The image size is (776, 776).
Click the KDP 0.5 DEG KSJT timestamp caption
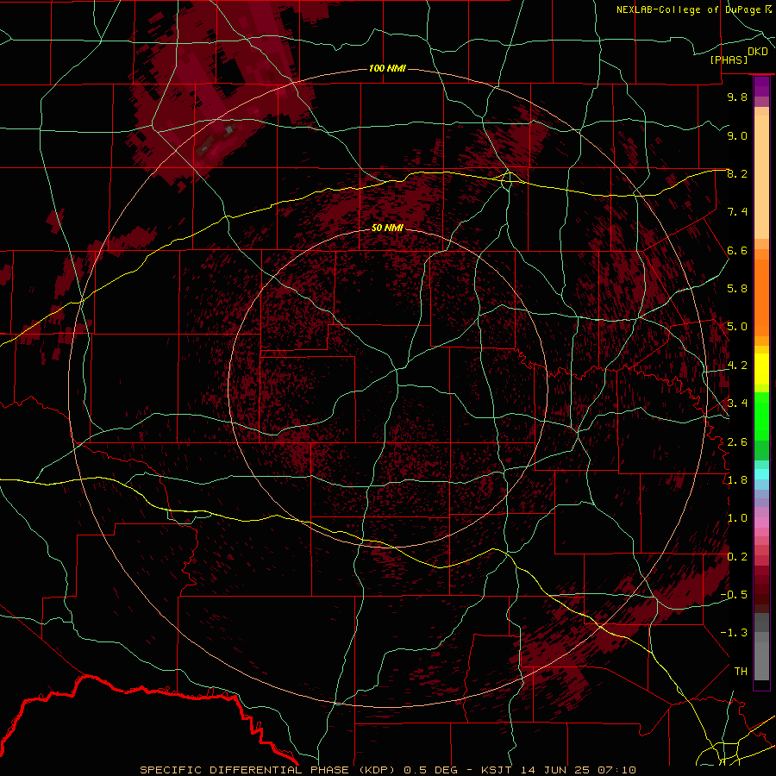(387, 770)
